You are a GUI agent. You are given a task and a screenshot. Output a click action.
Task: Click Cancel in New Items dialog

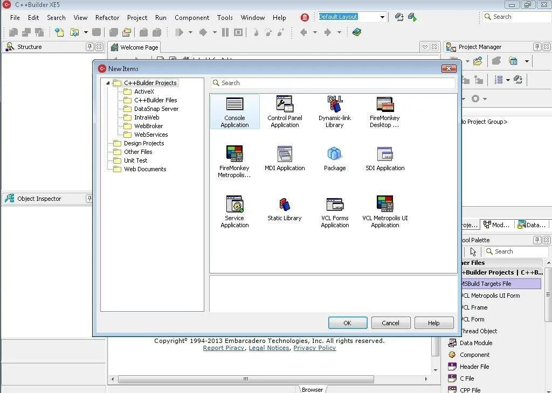391,322
